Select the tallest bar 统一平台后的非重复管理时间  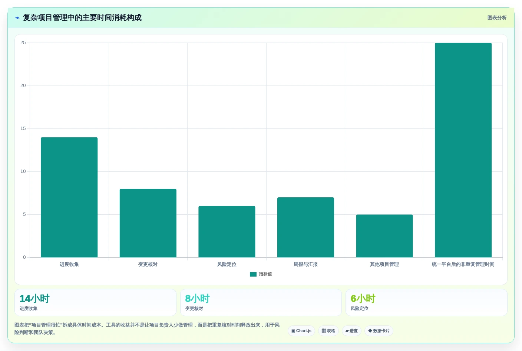point(463,150)
